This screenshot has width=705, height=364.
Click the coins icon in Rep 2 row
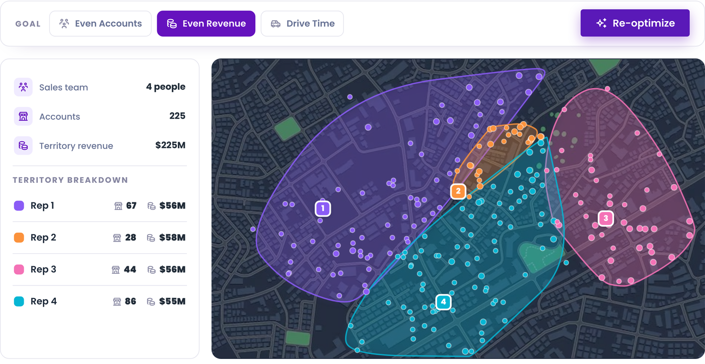pyautogui.click(x=151, y=238)
